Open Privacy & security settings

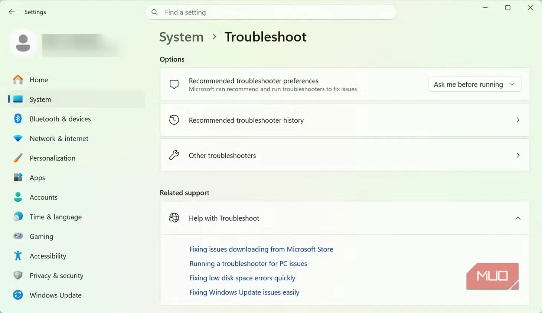76,276
